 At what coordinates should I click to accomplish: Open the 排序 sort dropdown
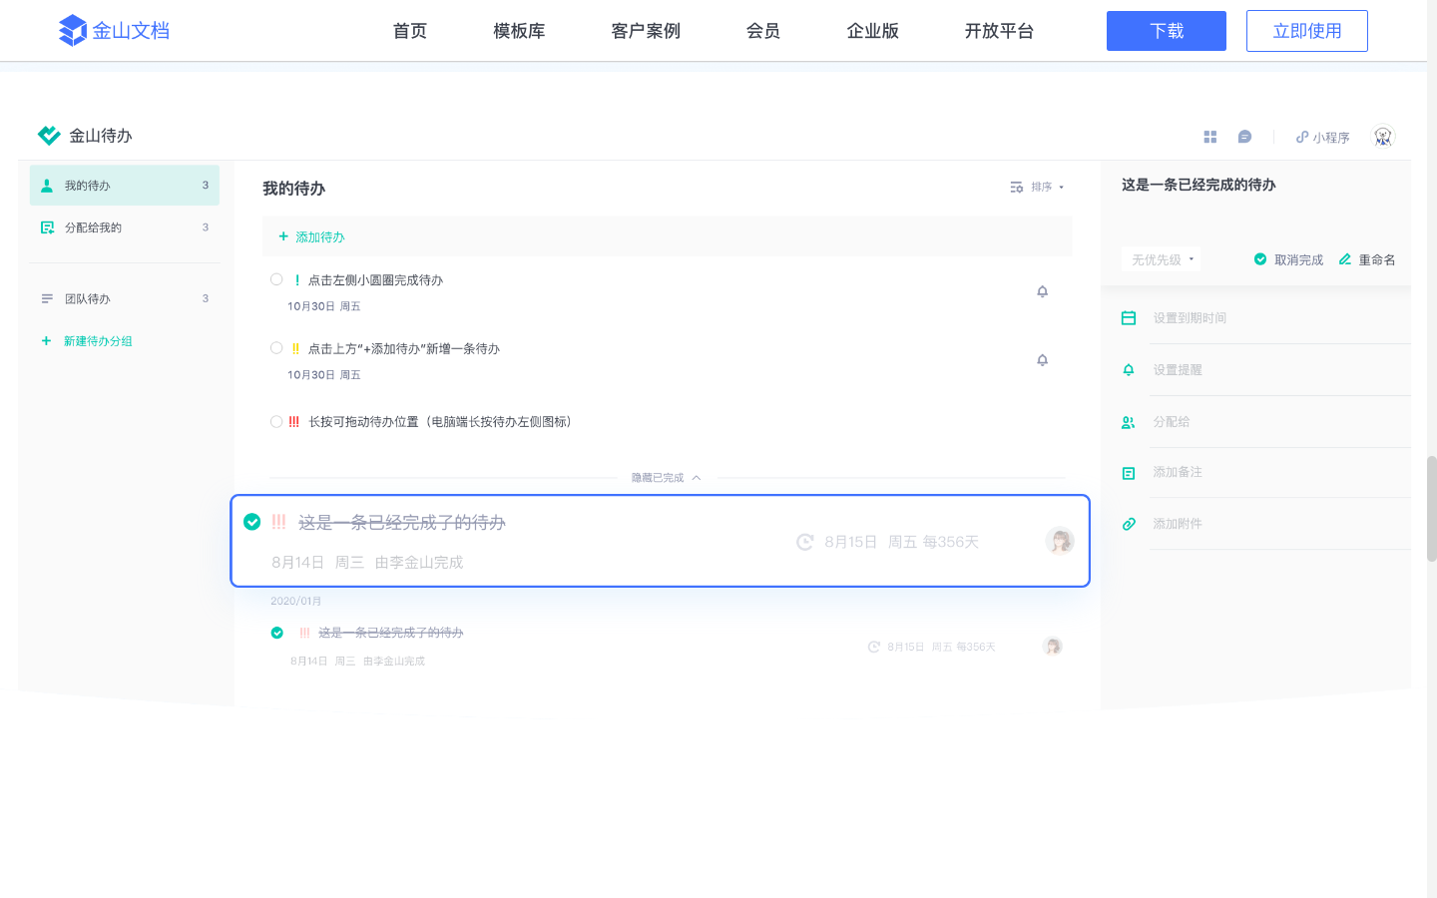click(x=1038, y=187)
